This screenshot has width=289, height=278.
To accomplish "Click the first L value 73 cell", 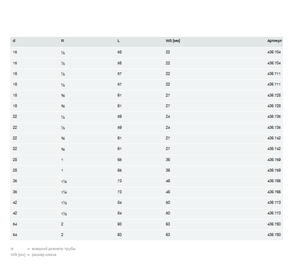I will click(119, 181).
